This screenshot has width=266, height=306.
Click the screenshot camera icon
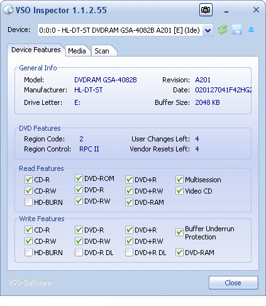pos(206,10)
